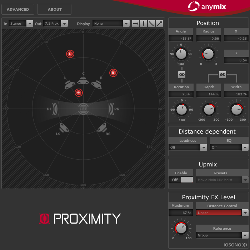Click the Angle value field

coord(181,39)
